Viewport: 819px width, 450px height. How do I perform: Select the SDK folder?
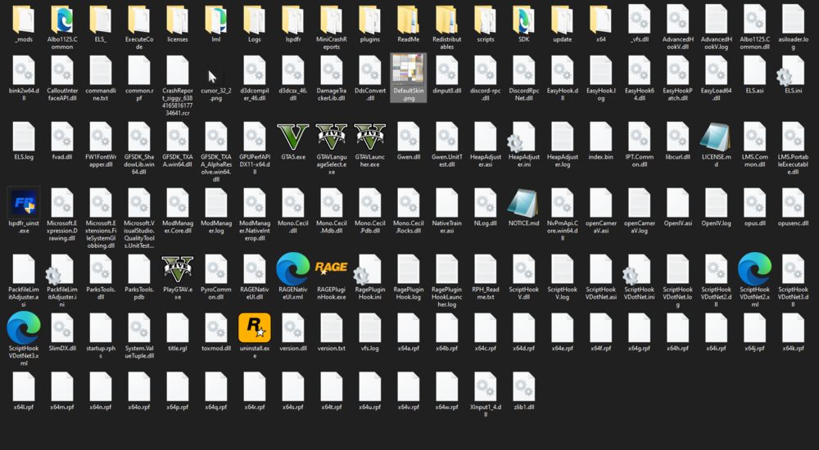[x=523, y=20]
